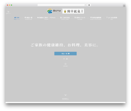Click the 関平鉱泉 logo banner
This screenshot has height=111, width=131.
[x=73, y=11]
